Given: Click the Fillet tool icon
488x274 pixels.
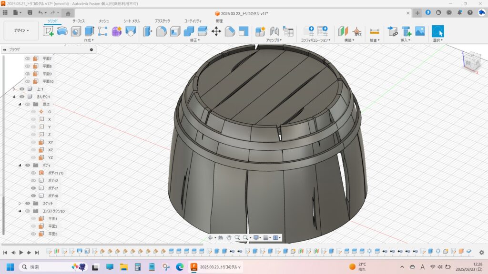Looking at the screenshot, I should pos(161,31).
